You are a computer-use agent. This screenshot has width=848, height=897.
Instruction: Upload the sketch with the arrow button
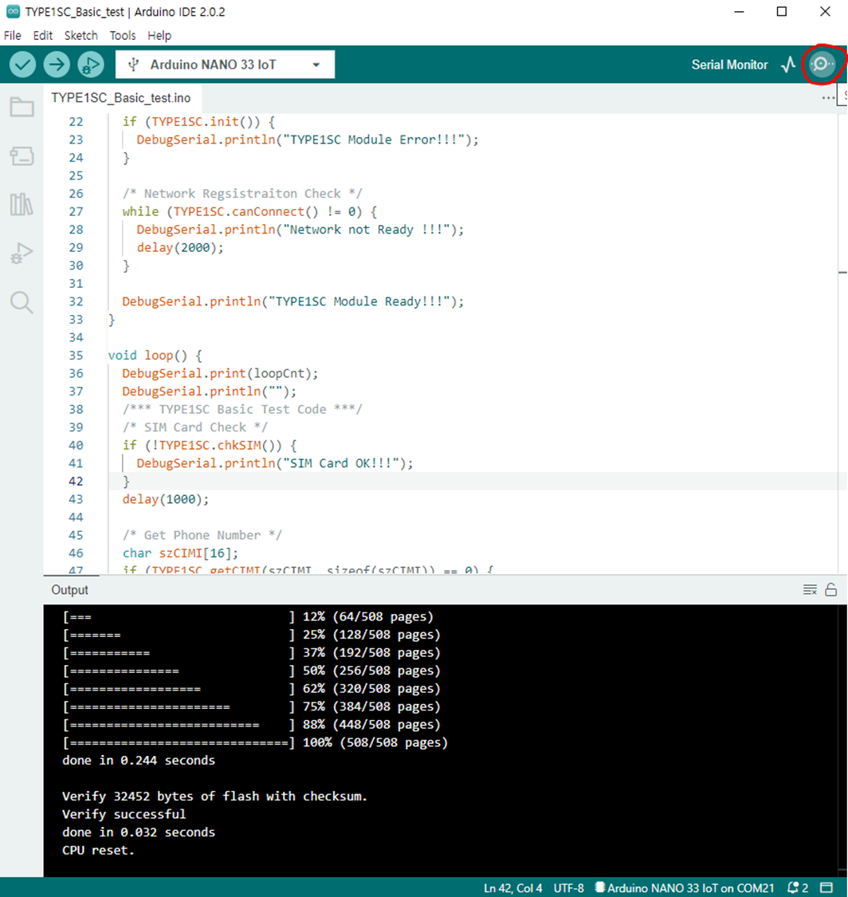[57, 65]
